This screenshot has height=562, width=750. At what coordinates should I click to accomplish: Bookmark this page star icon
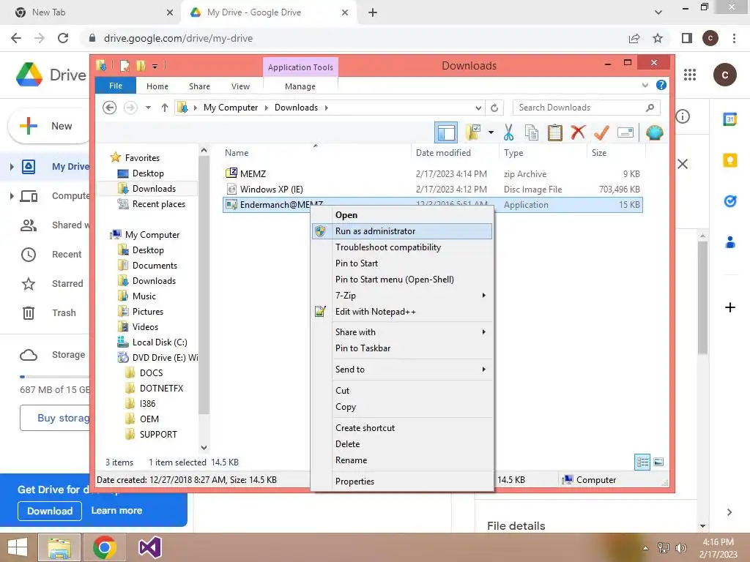658,38
